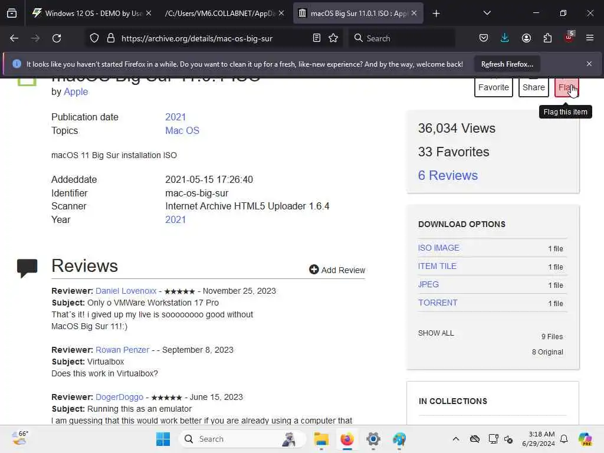Toggle reader view icon
The image size is (604, 453).
point(317,38)
